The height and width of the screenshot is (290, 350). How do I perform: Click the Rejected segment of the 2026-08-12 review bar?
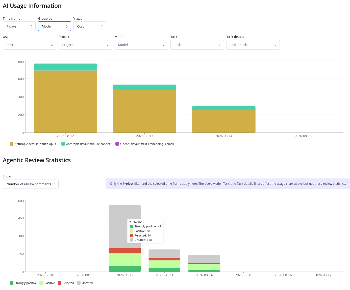[125, 251]
